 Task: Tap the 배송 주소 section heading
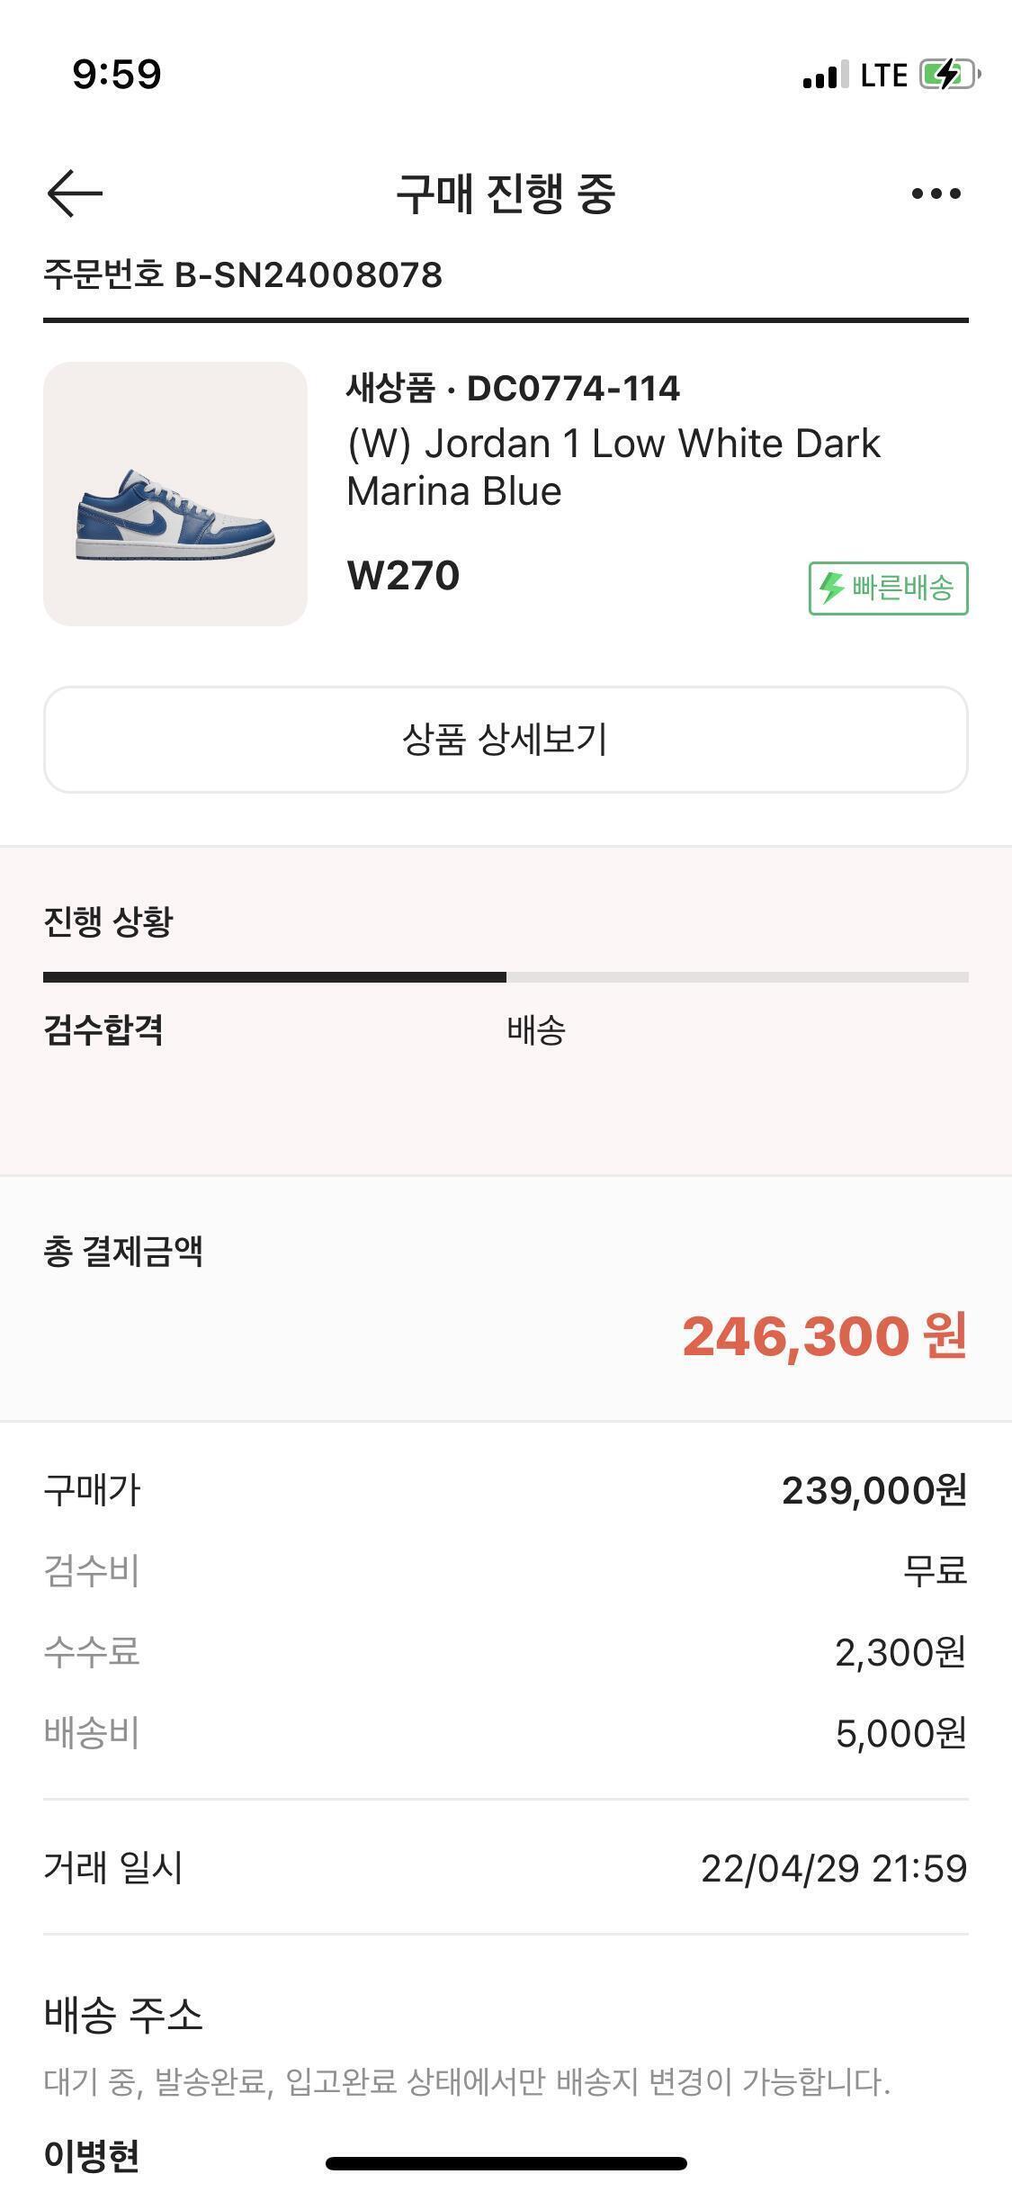click(123, 2014)
